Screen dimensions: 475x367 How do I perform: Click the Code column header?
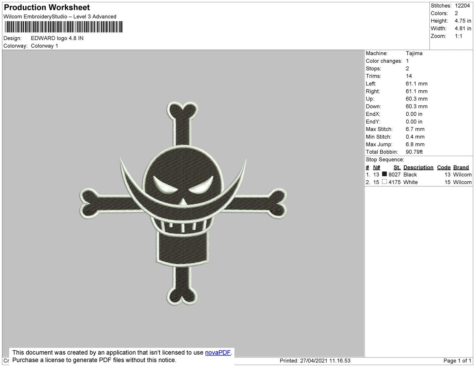click(x=443, y=167)
